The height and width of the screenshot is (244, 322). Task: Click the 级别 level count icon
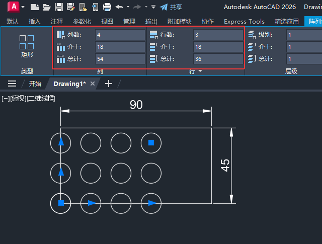[252, 35]
